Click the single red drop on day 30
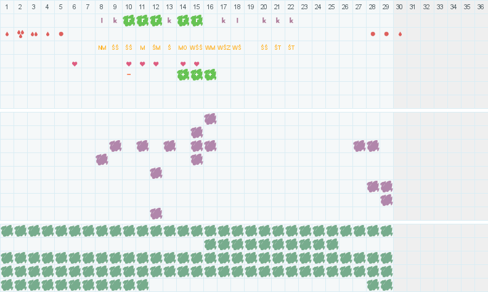Image resolution: width=488 pixels, height=292 pixels. tap(400, 34)
